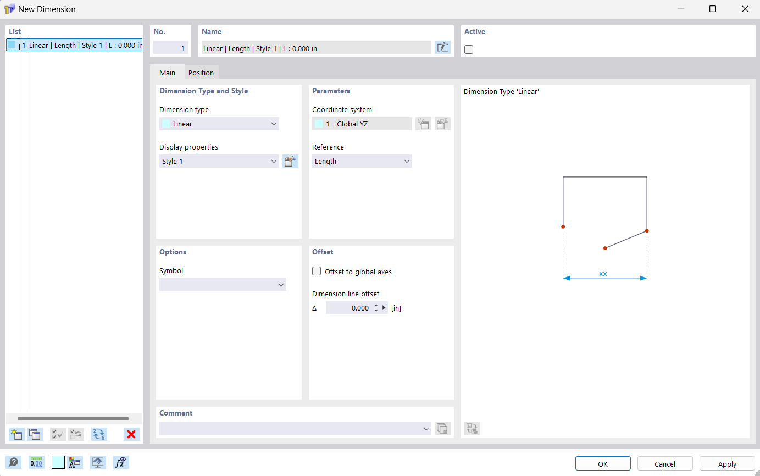
Task: Renumber dimension entries
Action: (x=98, y=434)
